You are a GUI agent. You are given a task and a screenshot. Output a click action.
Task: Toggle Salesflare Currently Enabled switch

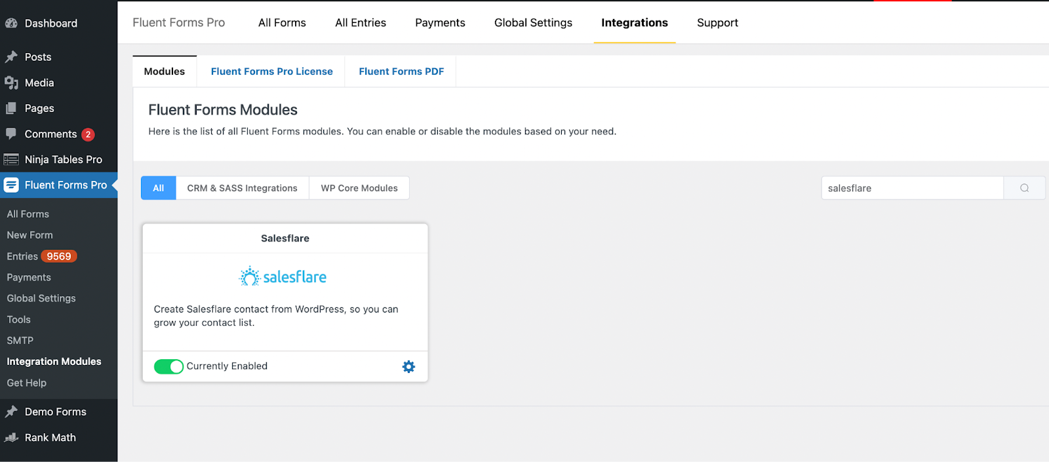(168, 366)
